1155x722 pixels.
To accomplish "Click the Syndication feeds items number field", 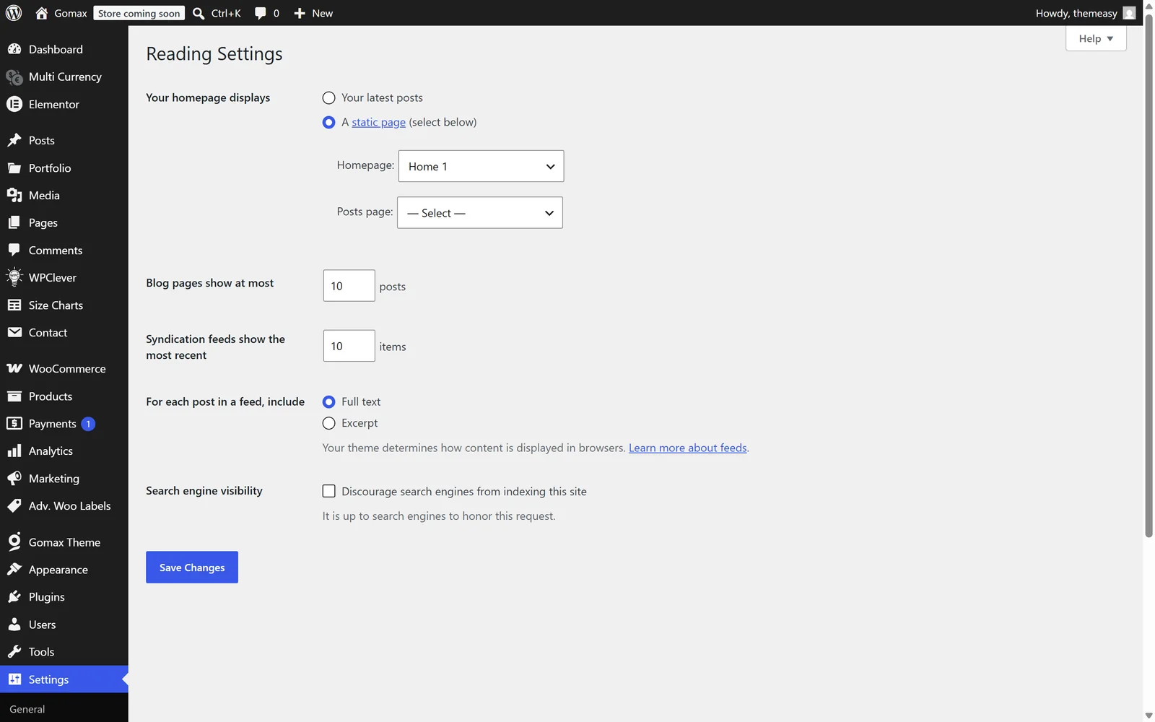I will [x=349, y=346].
